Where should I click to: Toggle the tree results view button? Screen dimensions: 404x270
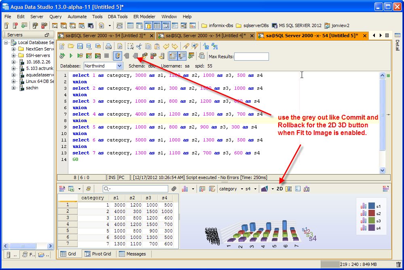coord(182,56)
